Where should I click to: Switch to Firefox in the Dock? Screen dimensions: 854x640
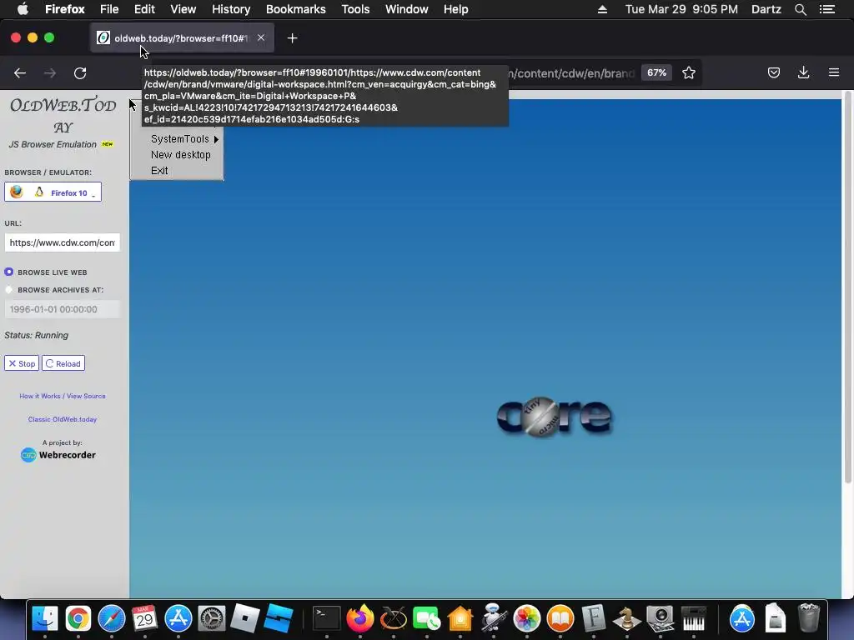(x=360, y=618)
